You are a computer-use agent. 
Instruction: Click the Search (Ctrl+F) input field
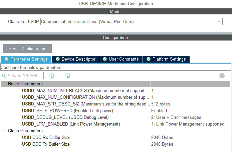[x=25, y=76]
